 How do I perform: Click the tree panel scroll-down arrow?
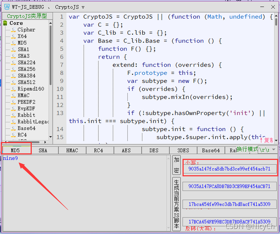pyautogui.click(x=51, y=137)
